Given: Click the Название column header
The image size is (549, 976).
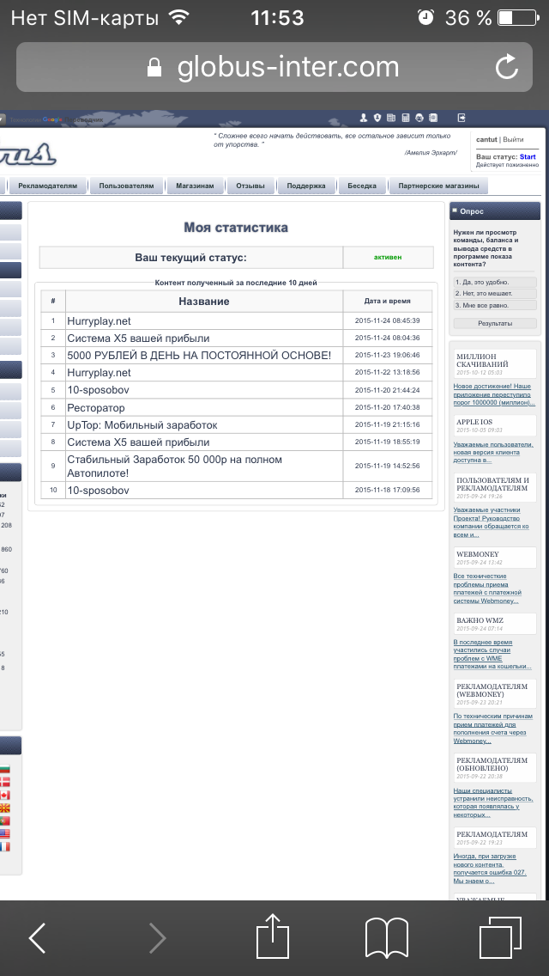Looking at the screenshot, I should coord(204,302).
